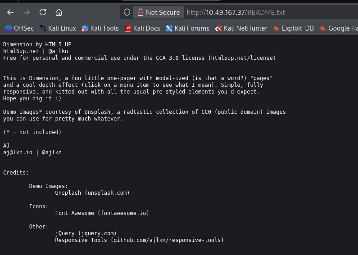
Task: Click the Kali Tools bookmark icon
Action: (x=85, y=29)
